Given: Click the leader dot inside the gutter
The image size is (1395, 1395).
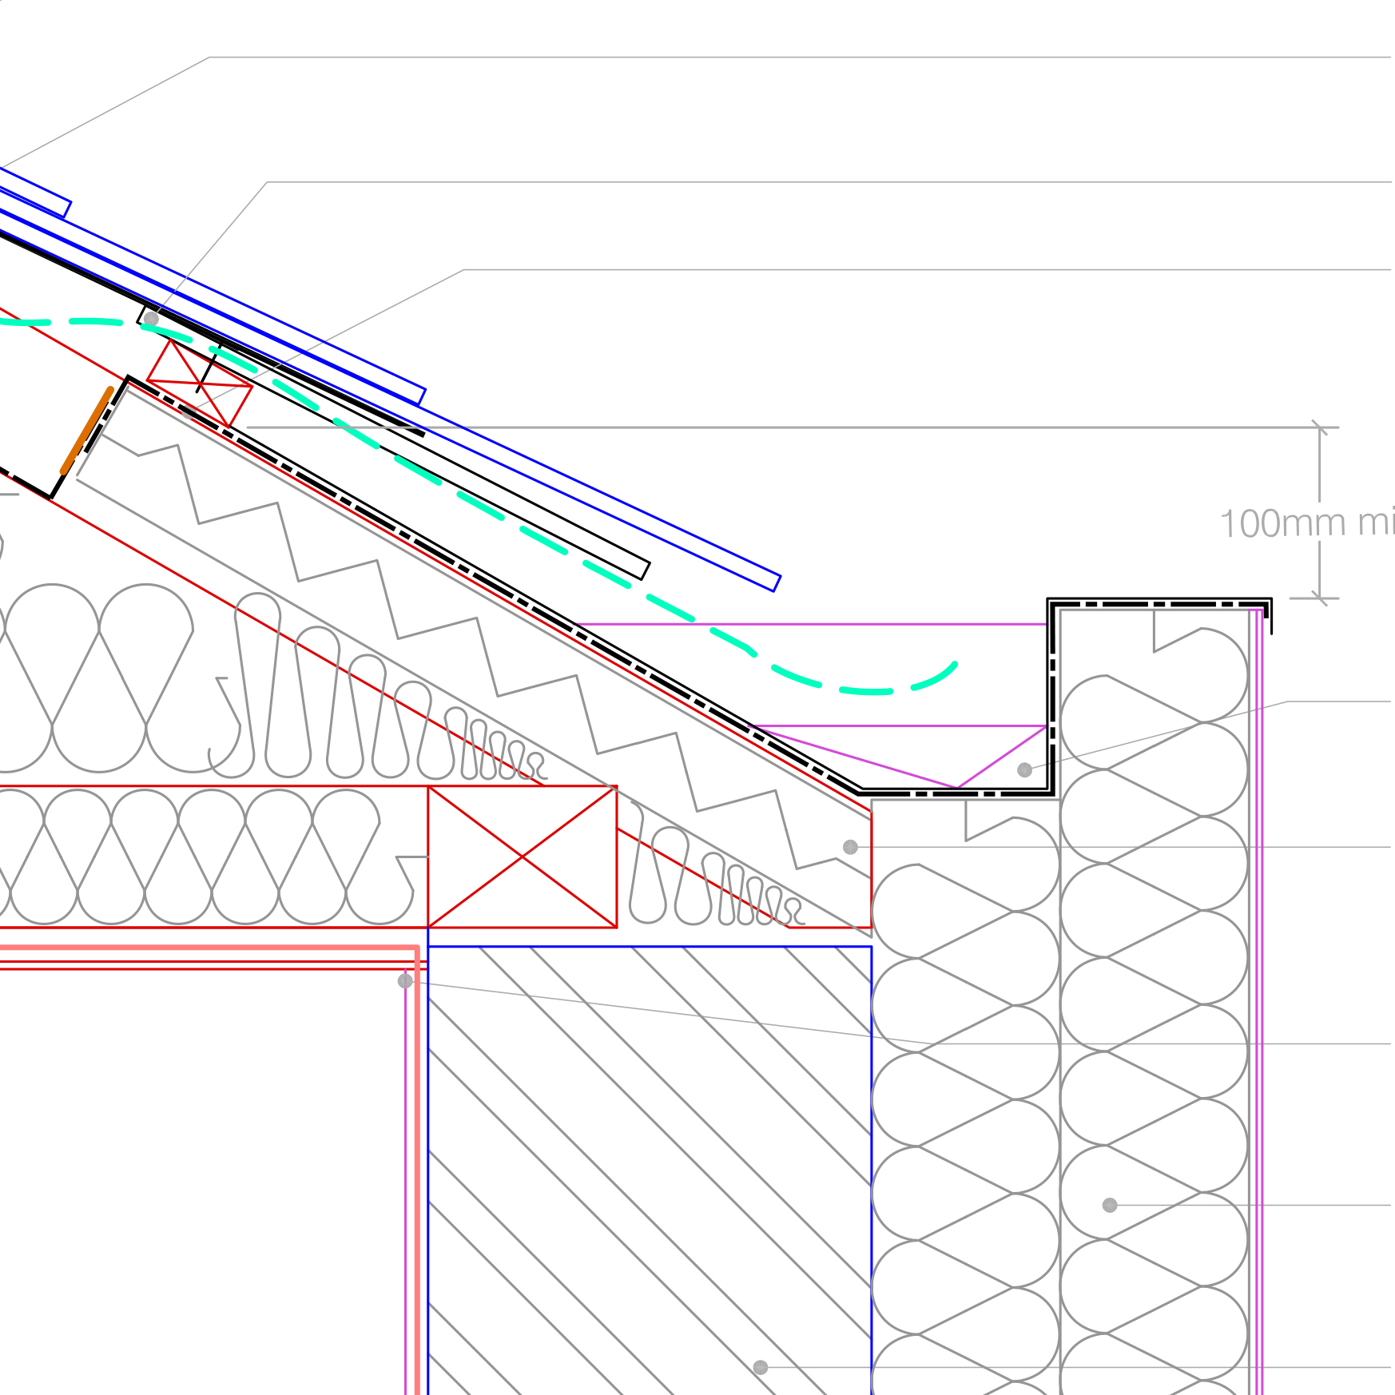Looking at the screenshot, I should 1024,770.
